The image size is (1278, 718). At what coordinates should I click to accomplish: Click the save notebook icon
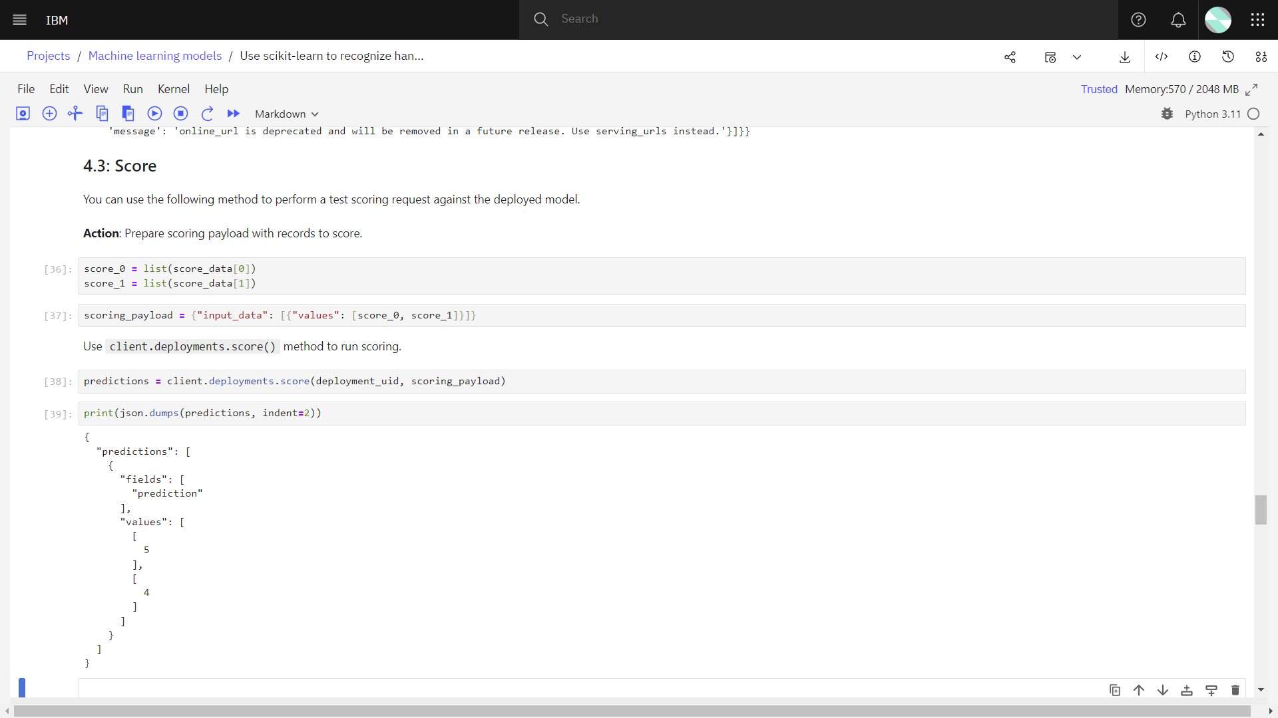point(23,114)
